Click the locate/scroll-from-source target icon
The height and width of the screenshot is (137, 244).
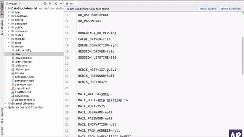click(x=45, y=3)
